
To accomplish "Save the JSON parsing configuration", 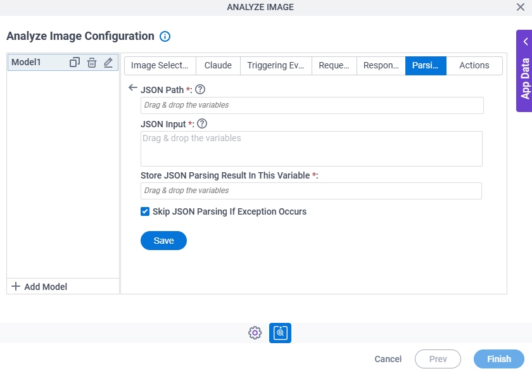I will tap(163, 241).
